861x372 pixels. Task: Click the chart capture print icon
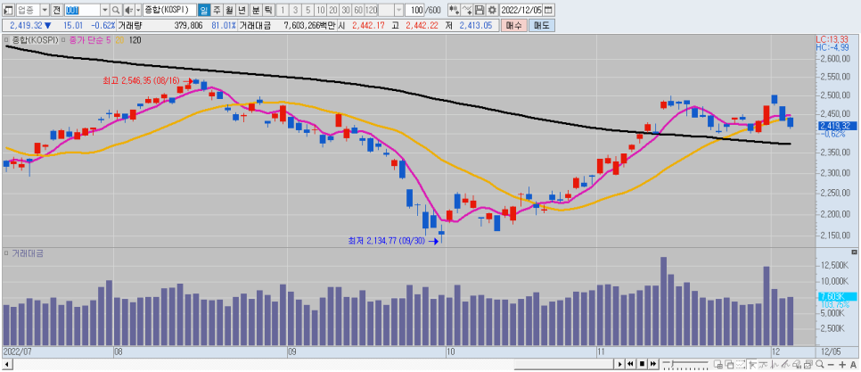click(x=808, y=364)
